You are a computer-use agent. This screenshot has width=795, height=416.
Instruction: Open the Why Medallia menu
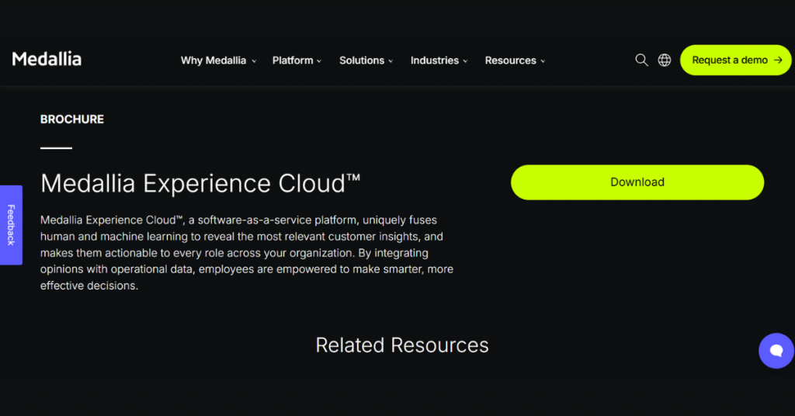click(x=218, y=61)
